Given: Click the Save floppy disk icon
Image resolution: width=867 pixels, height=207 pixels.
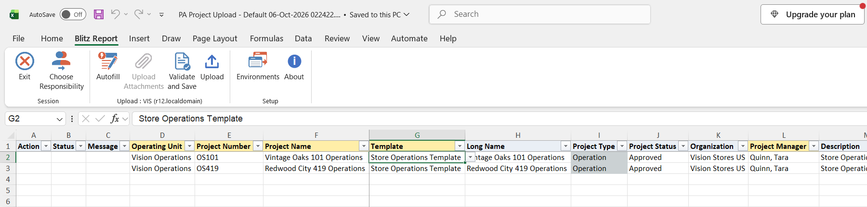Looking at the screenshot, I should pos(99,14).
